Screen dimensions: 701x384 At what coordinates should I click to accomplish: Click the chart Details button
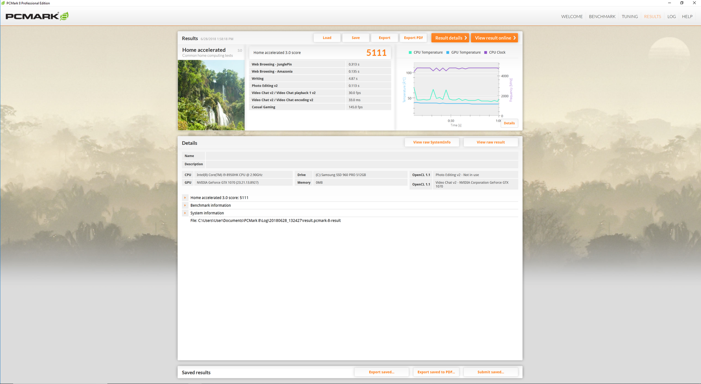tap(509, 123)
